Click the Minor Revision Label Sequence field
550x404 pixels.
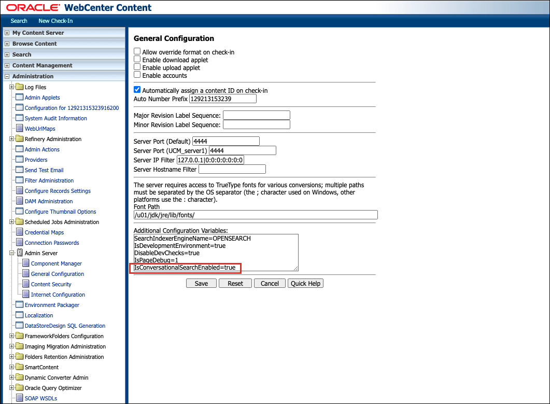(257, 124)
